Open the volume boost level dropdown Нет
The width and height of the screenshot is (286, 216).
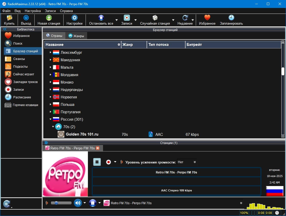[187, 162]
